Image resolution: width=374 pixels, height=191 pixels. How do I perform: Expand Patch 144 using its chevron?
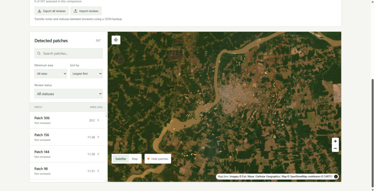coord(98,154)
